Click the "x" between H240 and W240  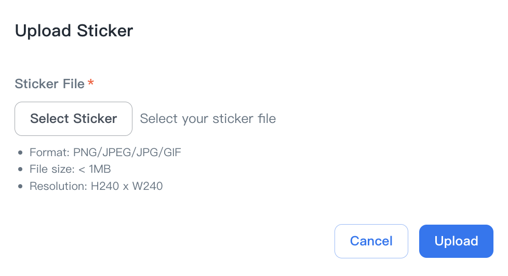pyautogui.click(x=126, y=186)
